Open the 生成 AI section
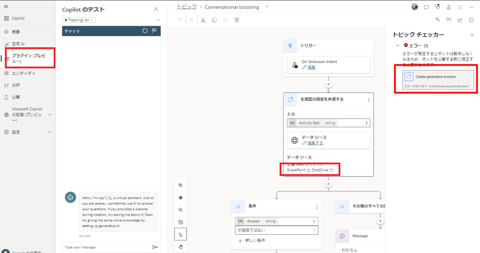The height and width of the screenshot is (253, 480). tap(15, 44)
